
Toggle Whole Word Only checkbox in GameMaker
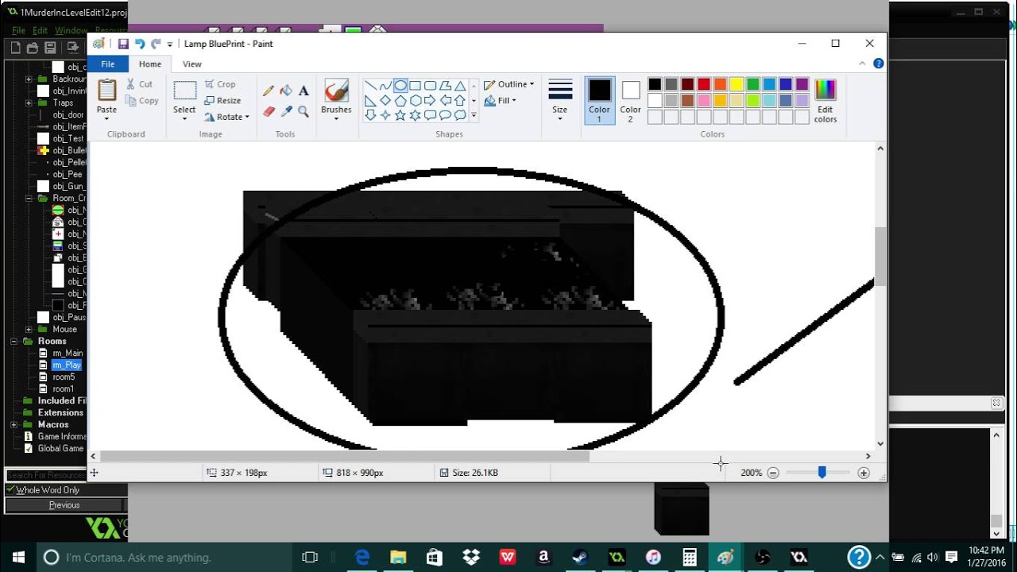pos(10,490)
